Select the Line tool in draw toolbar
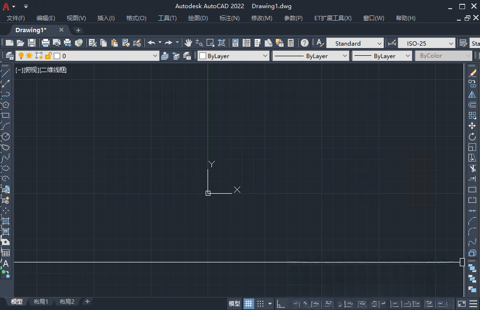Viewport: 480px width, 310px height. click(5, 73)
